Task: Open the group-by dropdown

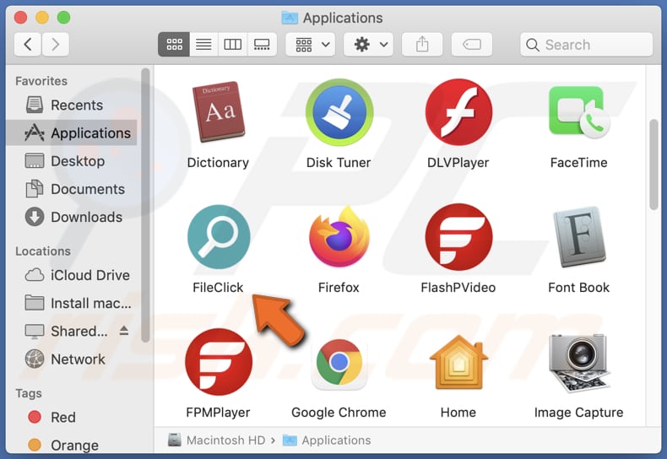Action: (311, 44)
